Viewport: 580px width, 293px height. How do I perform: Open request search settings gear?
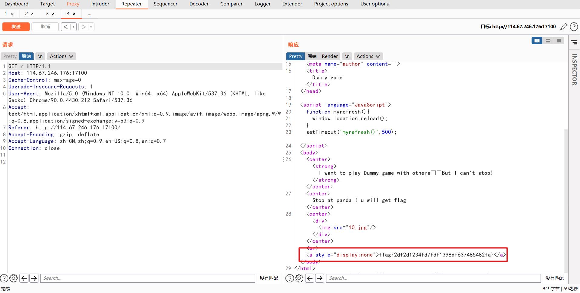[14, 278]
